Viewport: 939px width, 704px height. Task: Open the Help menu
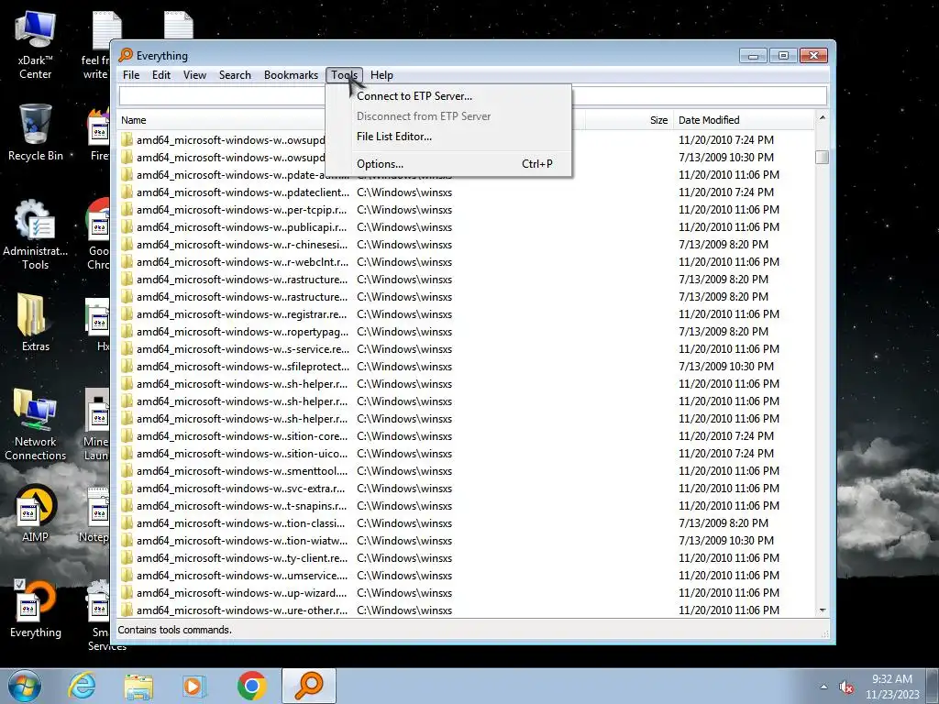(381, 75)
